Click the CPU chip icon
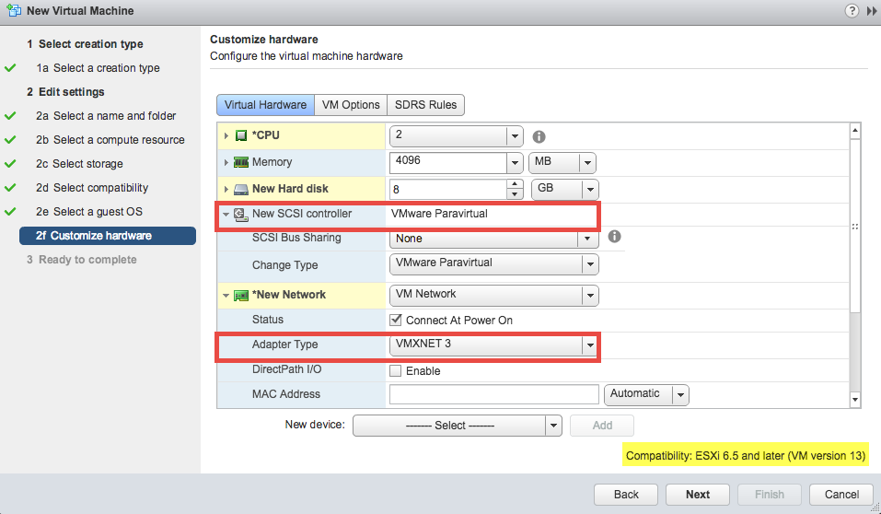The image size is (881, 514). 241,135
